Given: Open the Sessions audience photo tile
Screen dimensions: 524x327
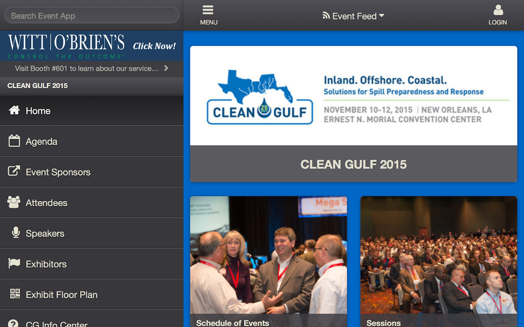Looking at the screenshot, I should point(439,262).
